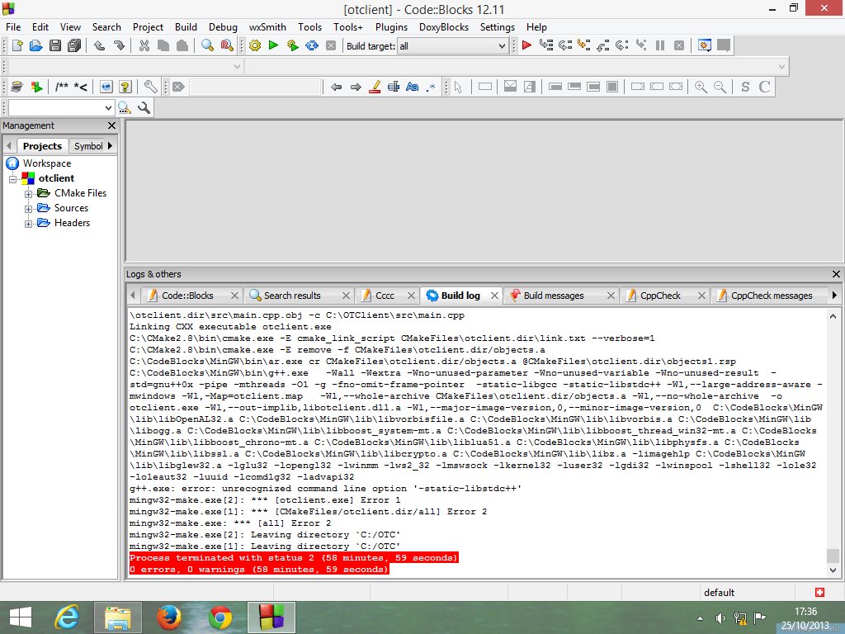The image size is (845, 634).
Task: Click the Save all files icon
Action: (74, 46)
